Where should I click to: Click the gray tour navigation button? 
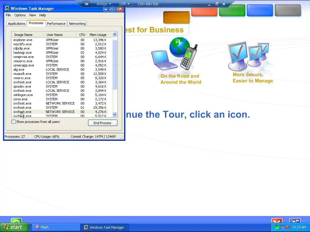click(x=288, y=10)
